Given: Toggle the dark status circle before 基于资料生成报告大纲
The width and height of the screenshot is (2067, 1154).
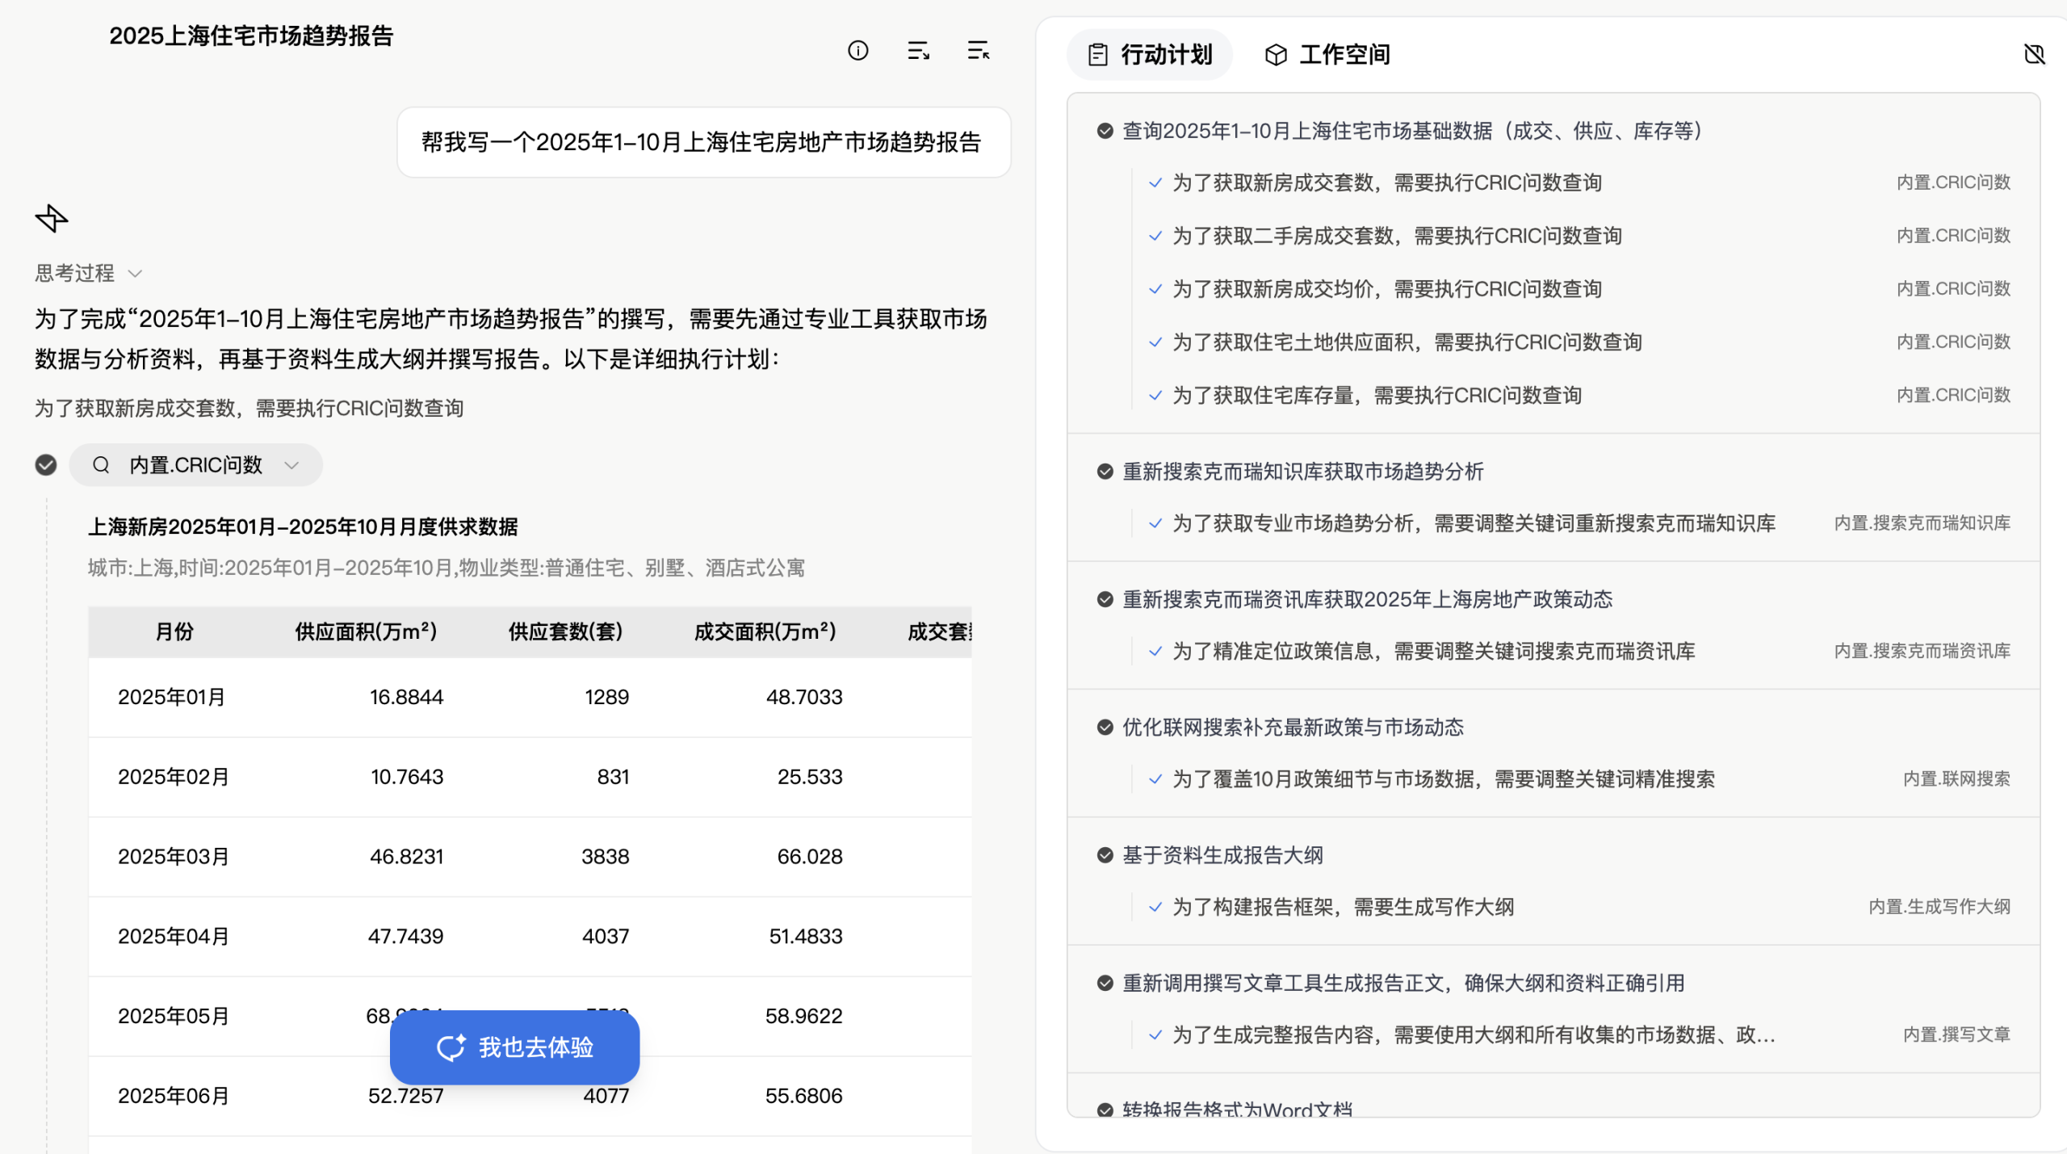Looking at the screenshot, I should tap(1104, 855).
